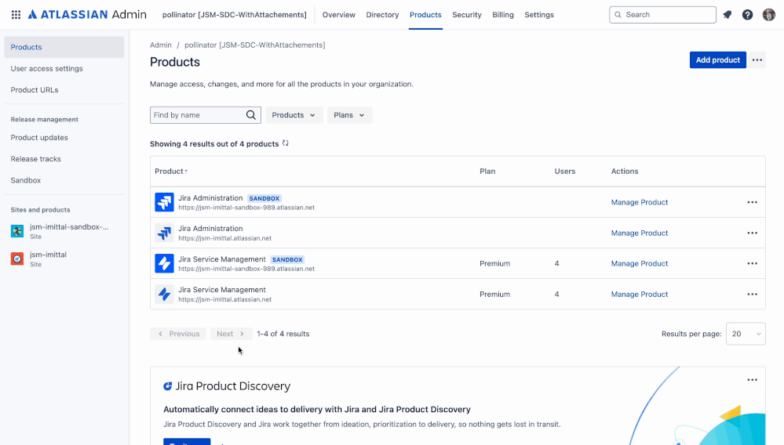Click the sandbox Jira Service Management product icon
The image size is (784, 445).
164,263
